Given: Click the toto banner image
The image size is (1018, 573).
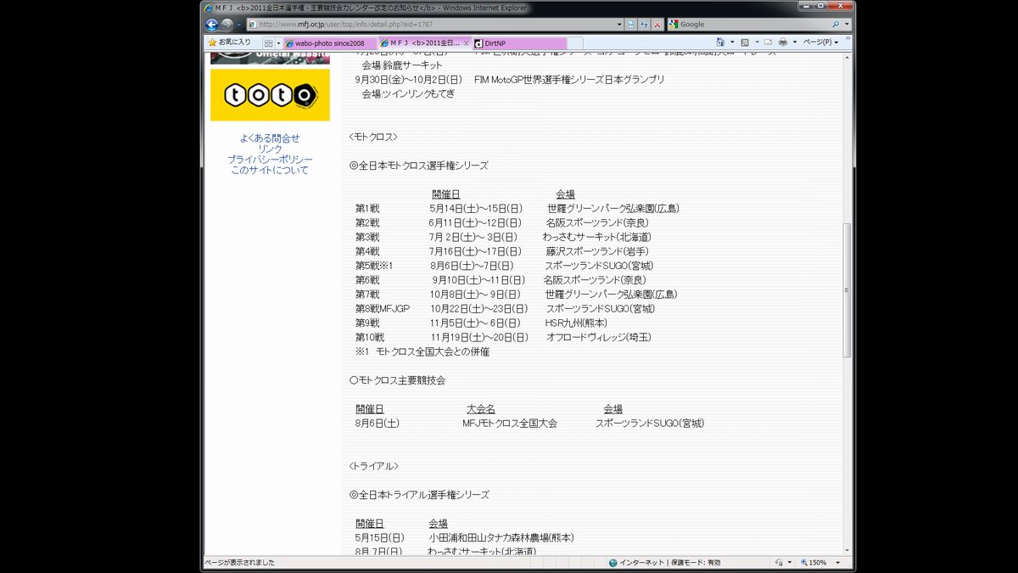Looking at the screenshot, I should (270, 95).
